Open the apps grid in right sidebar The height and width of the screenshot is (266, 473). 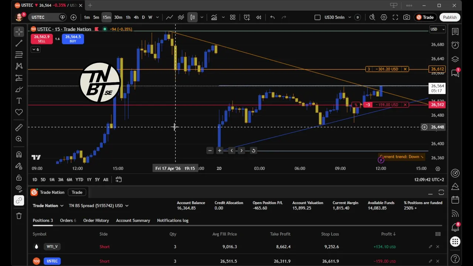pos(455,242)
